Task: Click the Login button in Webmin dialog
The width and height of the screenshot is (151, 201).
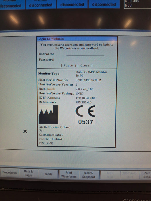Action: coord(68,65)
